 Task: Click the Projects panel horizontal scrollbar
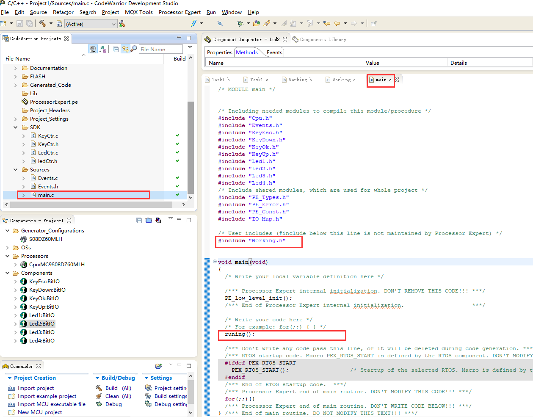pos(91,204)
